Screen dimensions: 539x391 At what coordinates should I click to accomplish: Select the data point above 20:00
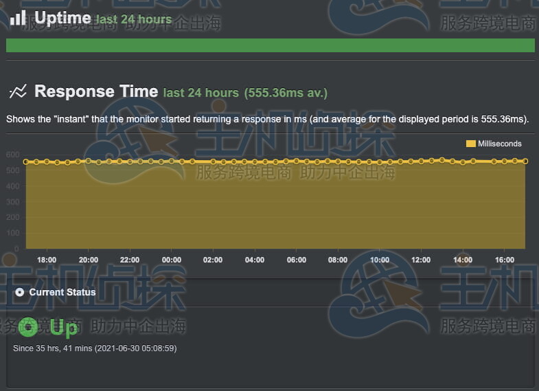coord(88,161)
